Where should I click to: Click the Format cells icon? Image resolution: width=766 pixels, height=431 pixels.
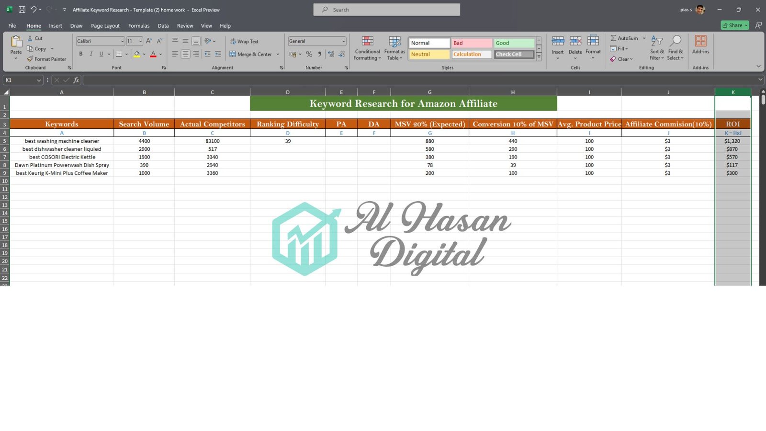pos(593,41)
